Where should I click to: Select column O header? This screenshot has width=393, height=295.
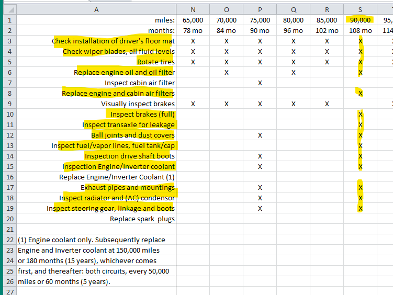pyautogui.click(x=226, y=10)
